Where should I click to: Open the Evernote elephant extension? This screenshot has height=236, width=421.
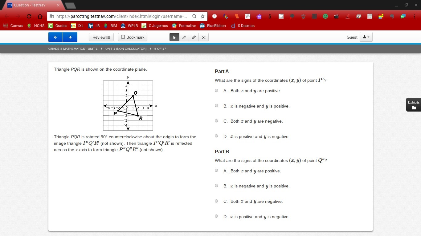(392, 16)
